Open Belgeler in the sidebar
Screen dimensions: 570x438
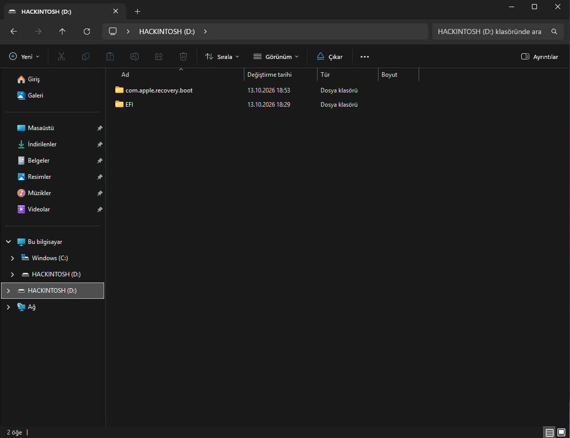point(53,161)
